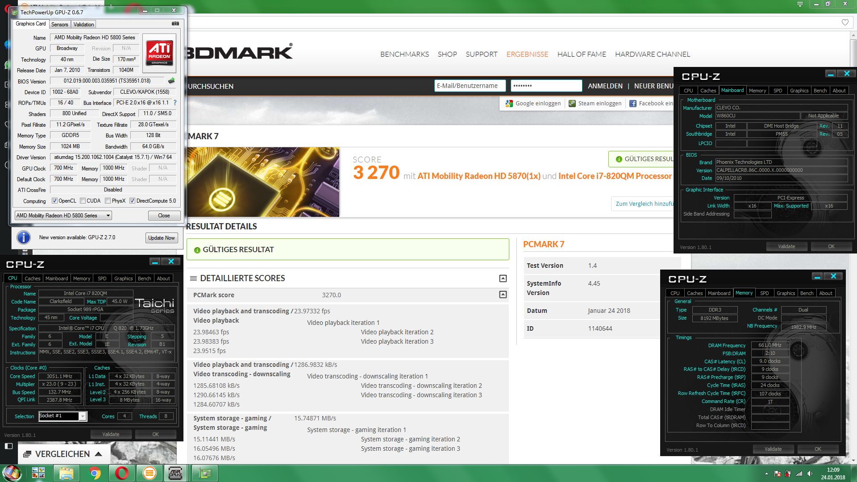Open File Explorer from the taskbar
Screen dimensions: 857x482
coord(67,473)
